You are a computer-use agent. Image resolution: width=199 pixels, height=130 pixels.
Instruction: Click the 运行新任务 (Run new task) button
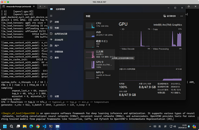(x=169, y=16)
